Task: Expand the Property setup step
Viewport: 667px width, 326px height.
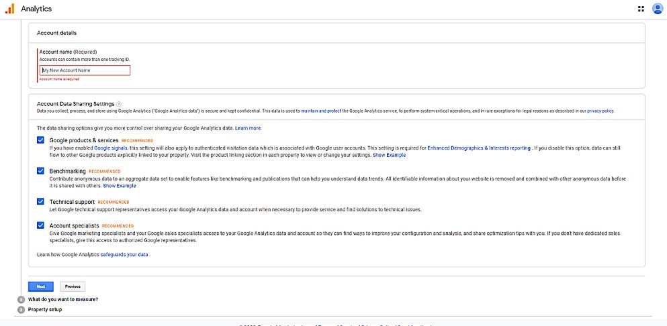Action: [x=45, y=309]
